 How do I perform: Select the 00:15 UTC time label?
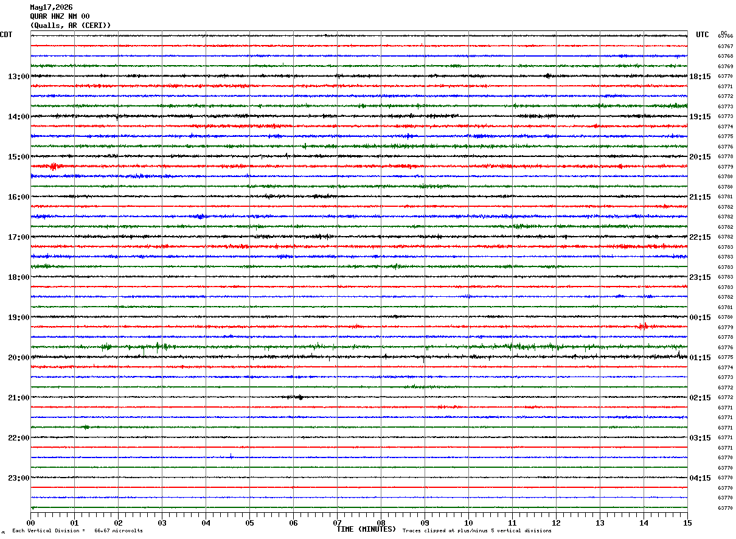[x=700, y=318]
